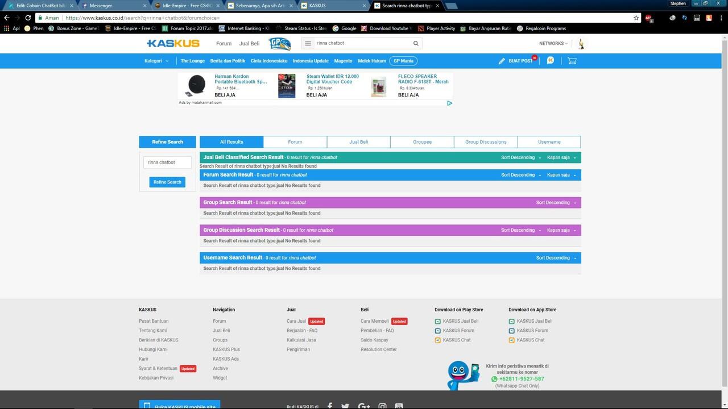Click the magnifier search icon in the search bar
Screen dimensions: 728x409
(x=416, y=43)
